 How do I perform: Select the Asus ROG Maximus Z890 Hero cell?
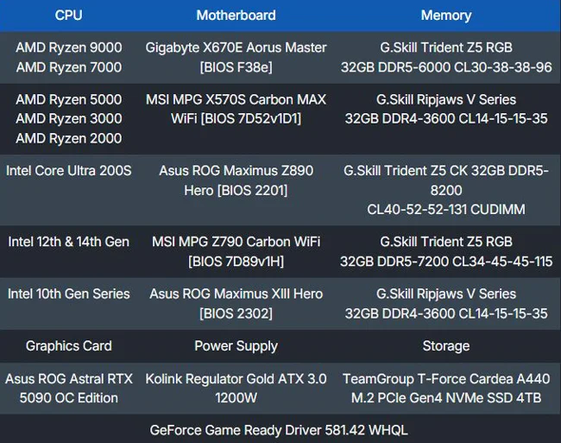[236, 180]
